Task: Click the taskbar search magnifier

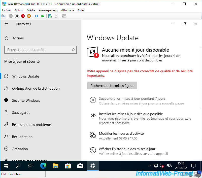Action: tap(18, 166)
